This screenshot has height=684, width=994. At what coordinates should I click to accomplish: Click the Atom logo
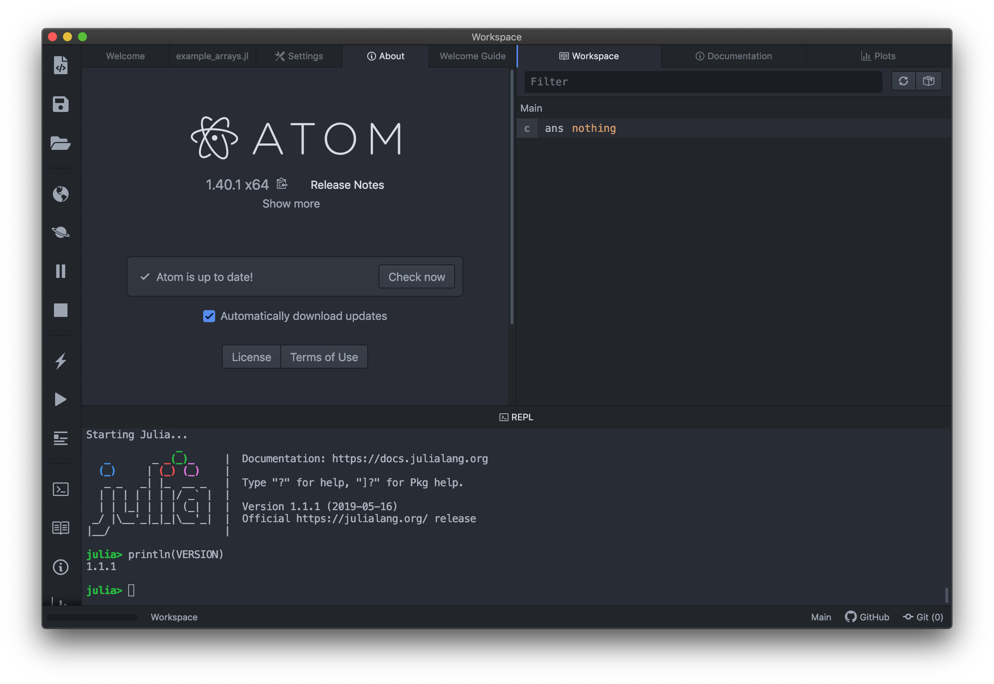tap(296, 138)
